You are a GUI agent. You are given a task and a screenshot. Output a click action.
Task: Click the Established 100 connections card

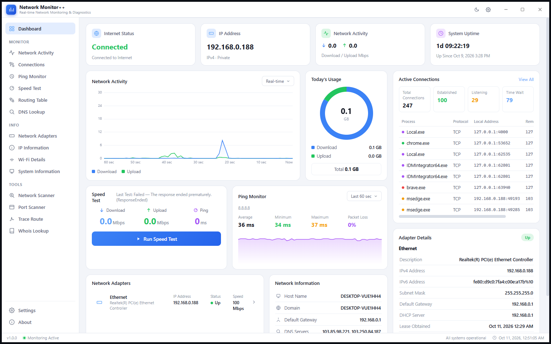[449, 99]
